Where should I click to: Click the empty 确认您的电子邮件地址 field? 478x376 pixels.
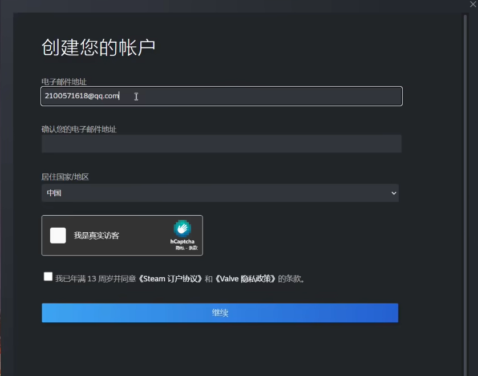click(x=221, y=144)
